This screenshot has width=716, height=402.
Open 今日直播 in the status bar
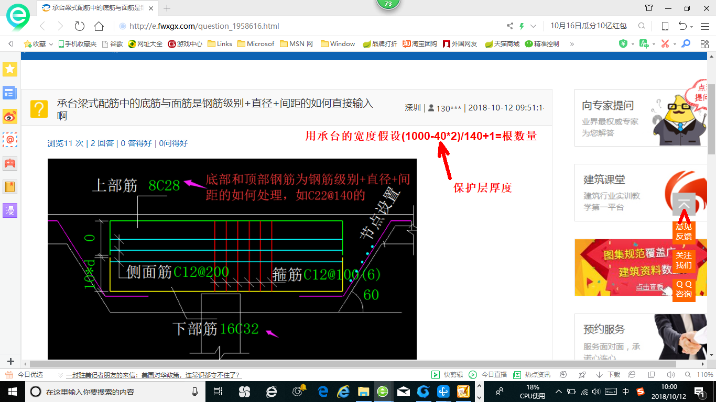488,375
